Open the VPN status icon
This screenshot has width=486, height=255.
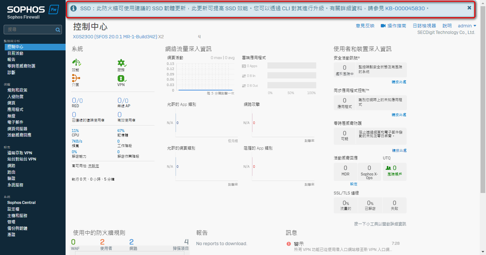pyautogui.click(x=122, y=78)
